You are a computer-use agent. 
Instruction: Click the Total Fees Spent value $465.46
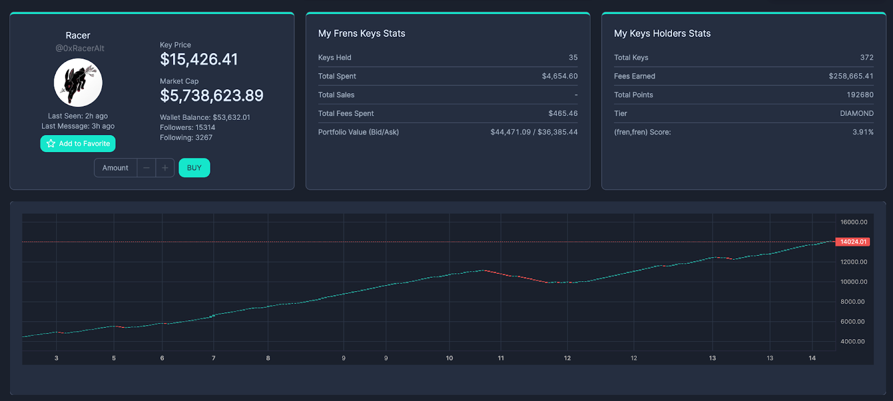click(x=563, y=113)
